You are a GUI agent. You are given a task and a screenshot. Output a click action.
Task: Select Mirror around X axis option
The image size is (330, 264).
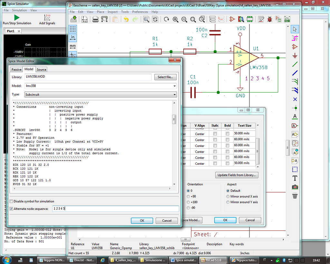pos(228,196)
